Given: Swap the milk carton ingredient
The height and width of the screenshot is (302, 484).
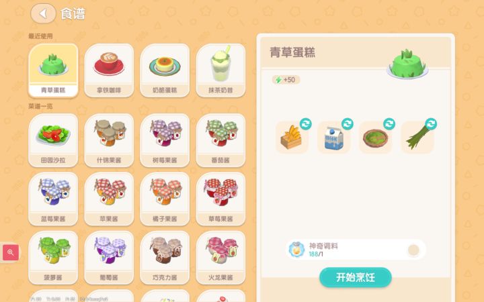Looking at the screenshot, I should click(x=348, y=124).
